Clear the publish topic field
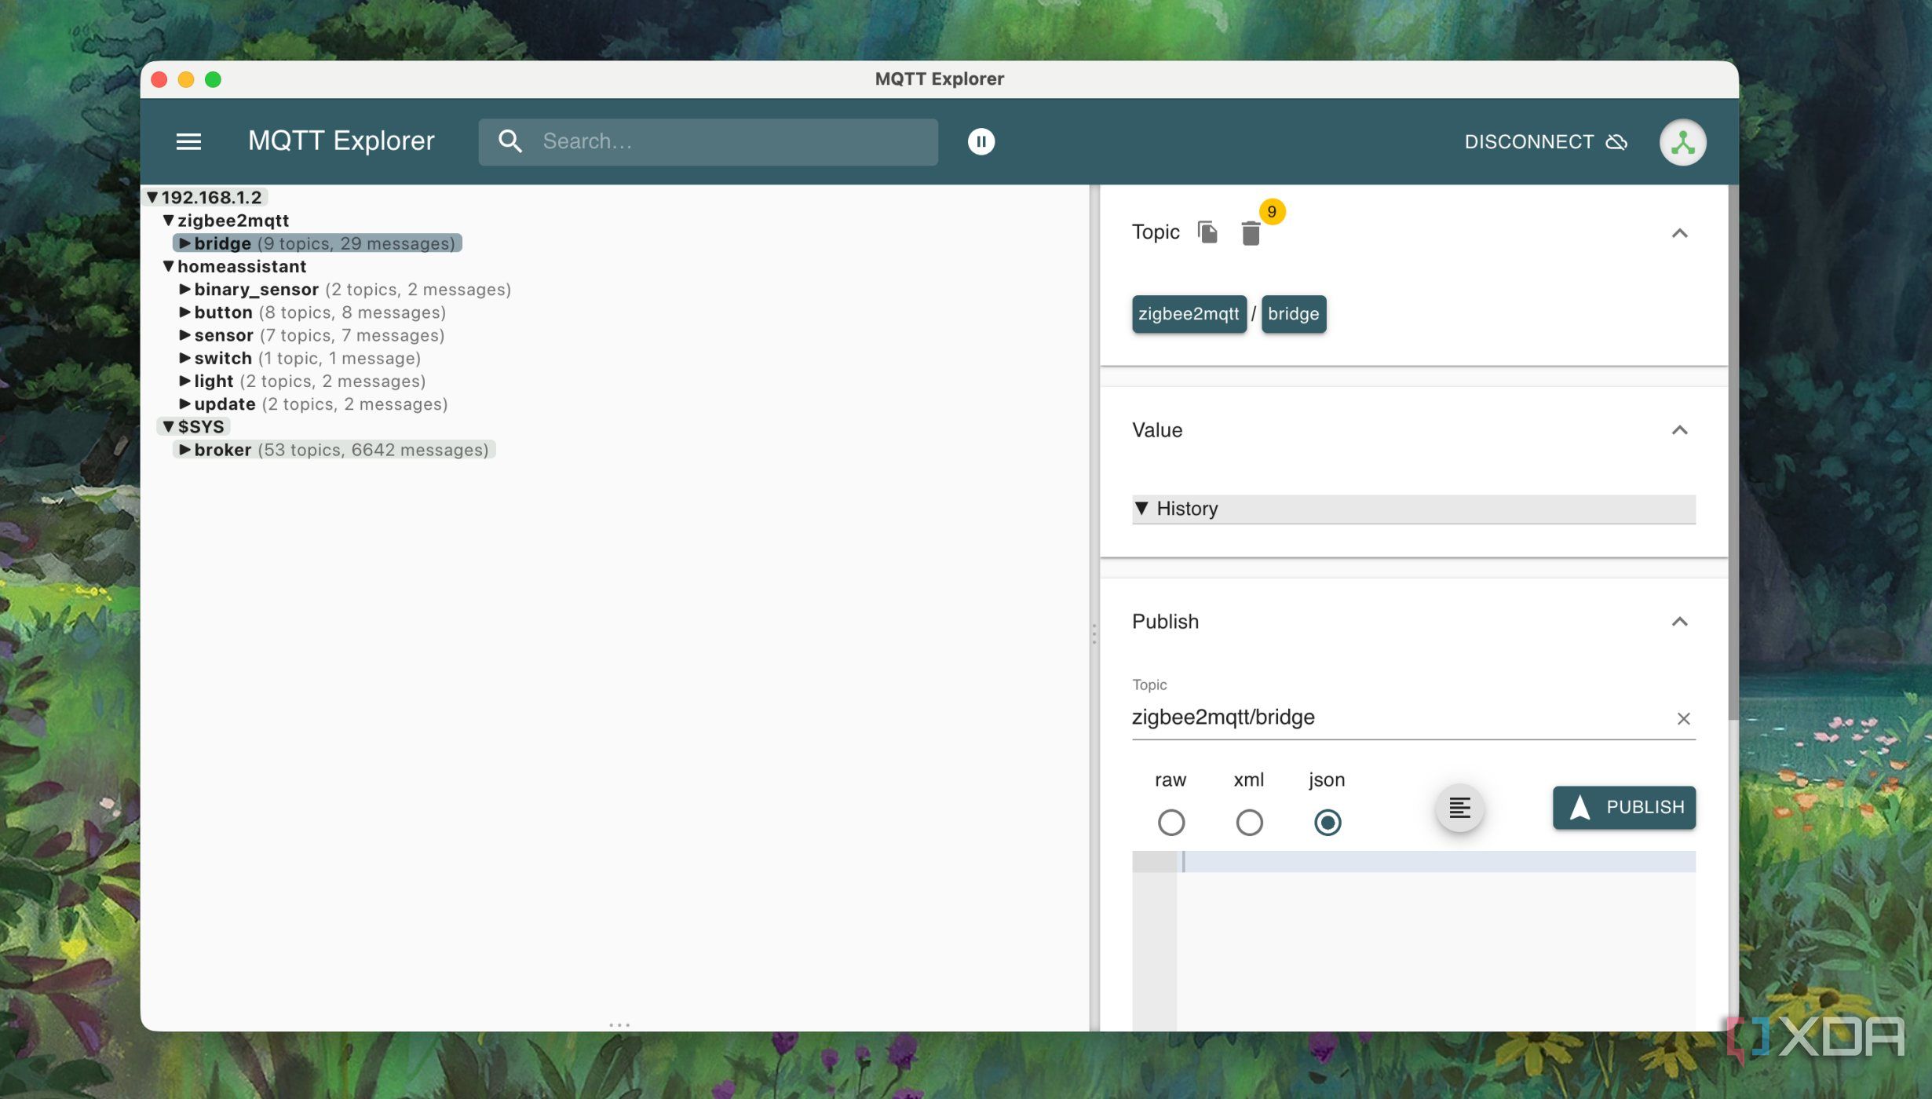 click(x=1683, y=718)
